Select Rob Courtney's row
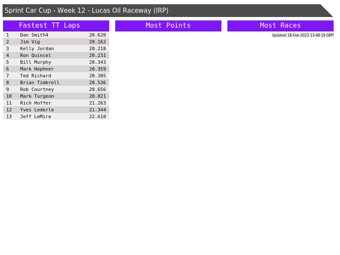 tap(37, 89)
